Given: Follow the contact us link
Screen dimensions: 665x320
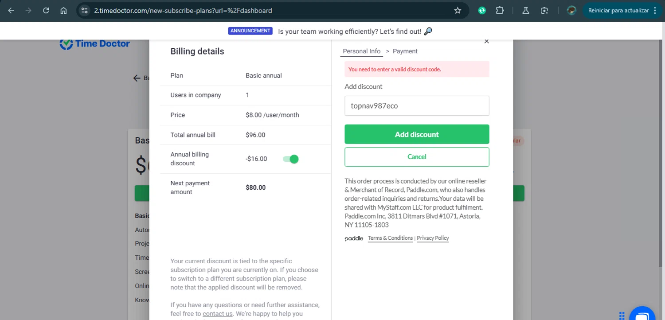Looking at the screenshot, I should 218,314.
